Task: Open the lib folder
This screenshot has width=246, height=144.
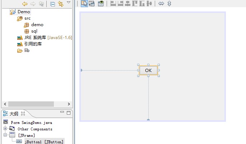Action: click(x=27, y=51)
